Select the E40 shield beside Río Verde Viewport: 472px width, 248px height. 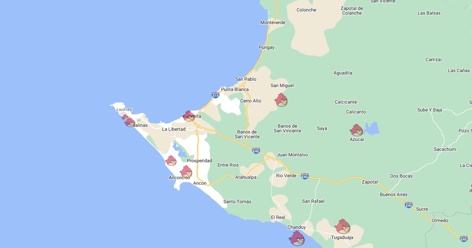click(305, 176)
